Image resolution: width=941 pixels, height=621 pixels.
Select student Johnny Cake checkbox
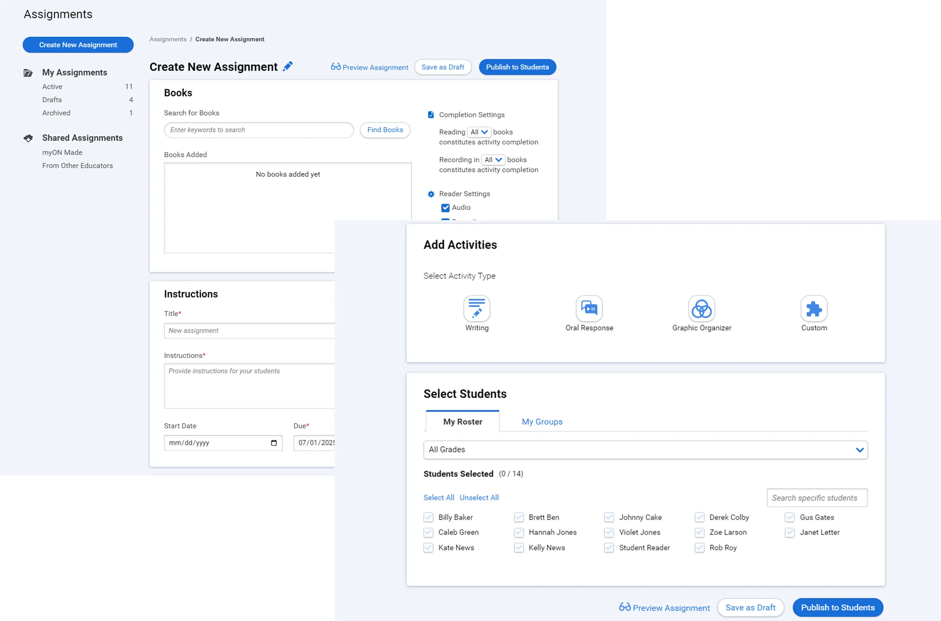pyautogui.click(x=609, y=517)
